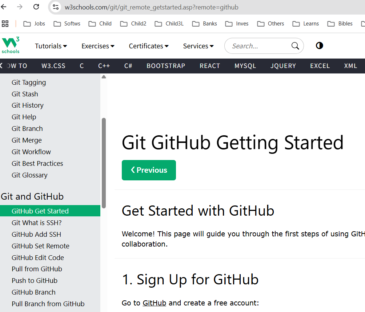
Task: Open the Learns bookmark folder
Action: coord(306,24)
